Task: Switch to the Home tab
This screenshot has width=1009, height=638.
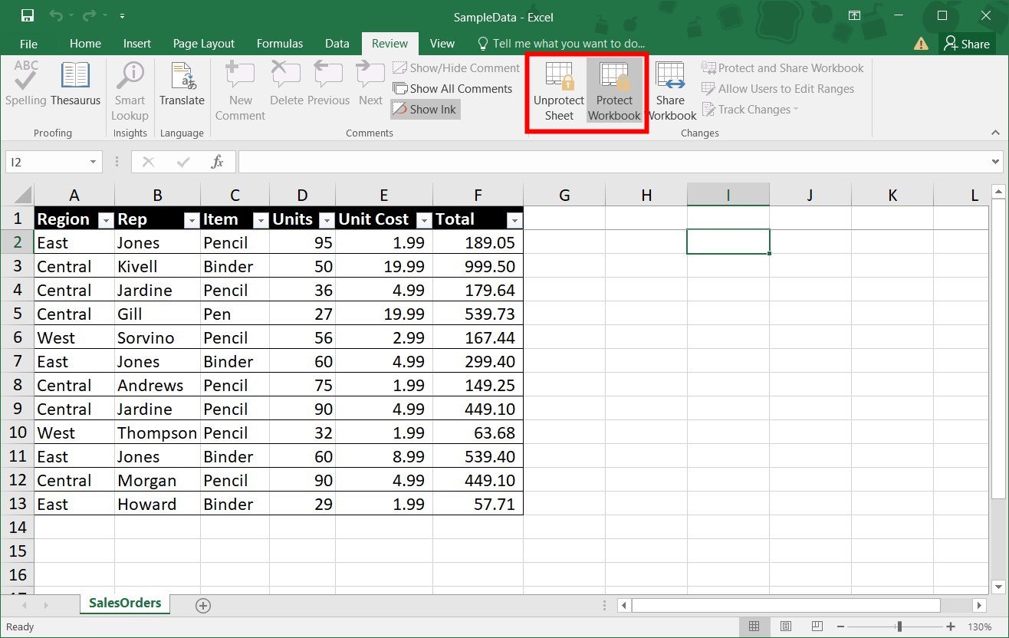Action: [x=85, y=44]
